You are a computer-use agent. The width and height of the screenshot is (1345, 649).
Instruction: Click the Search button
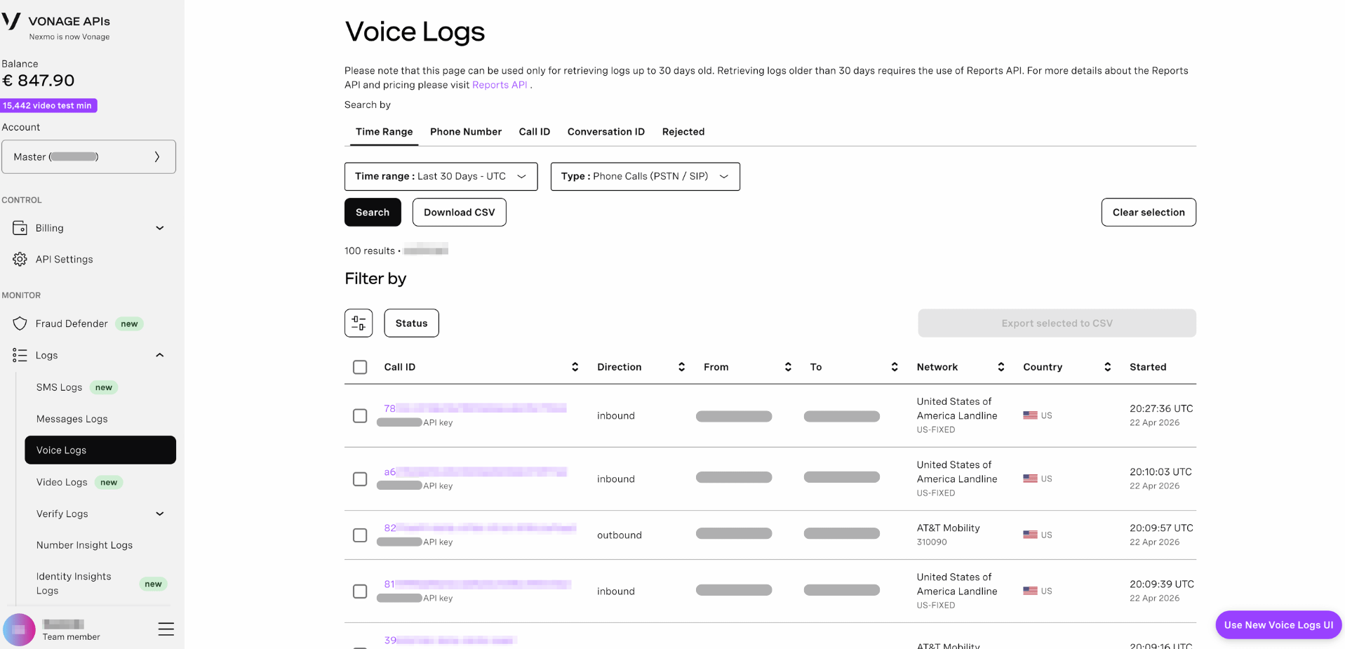point(373,213)
